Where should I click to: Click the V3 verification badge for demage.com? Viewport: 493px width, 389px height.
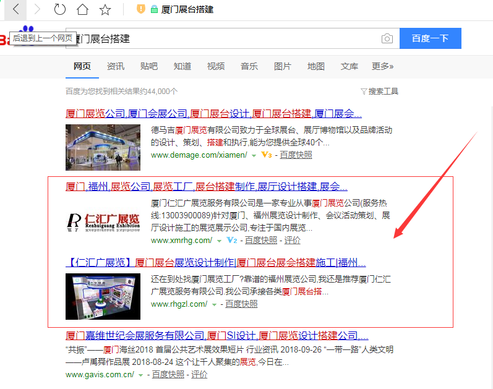(267, 155)
